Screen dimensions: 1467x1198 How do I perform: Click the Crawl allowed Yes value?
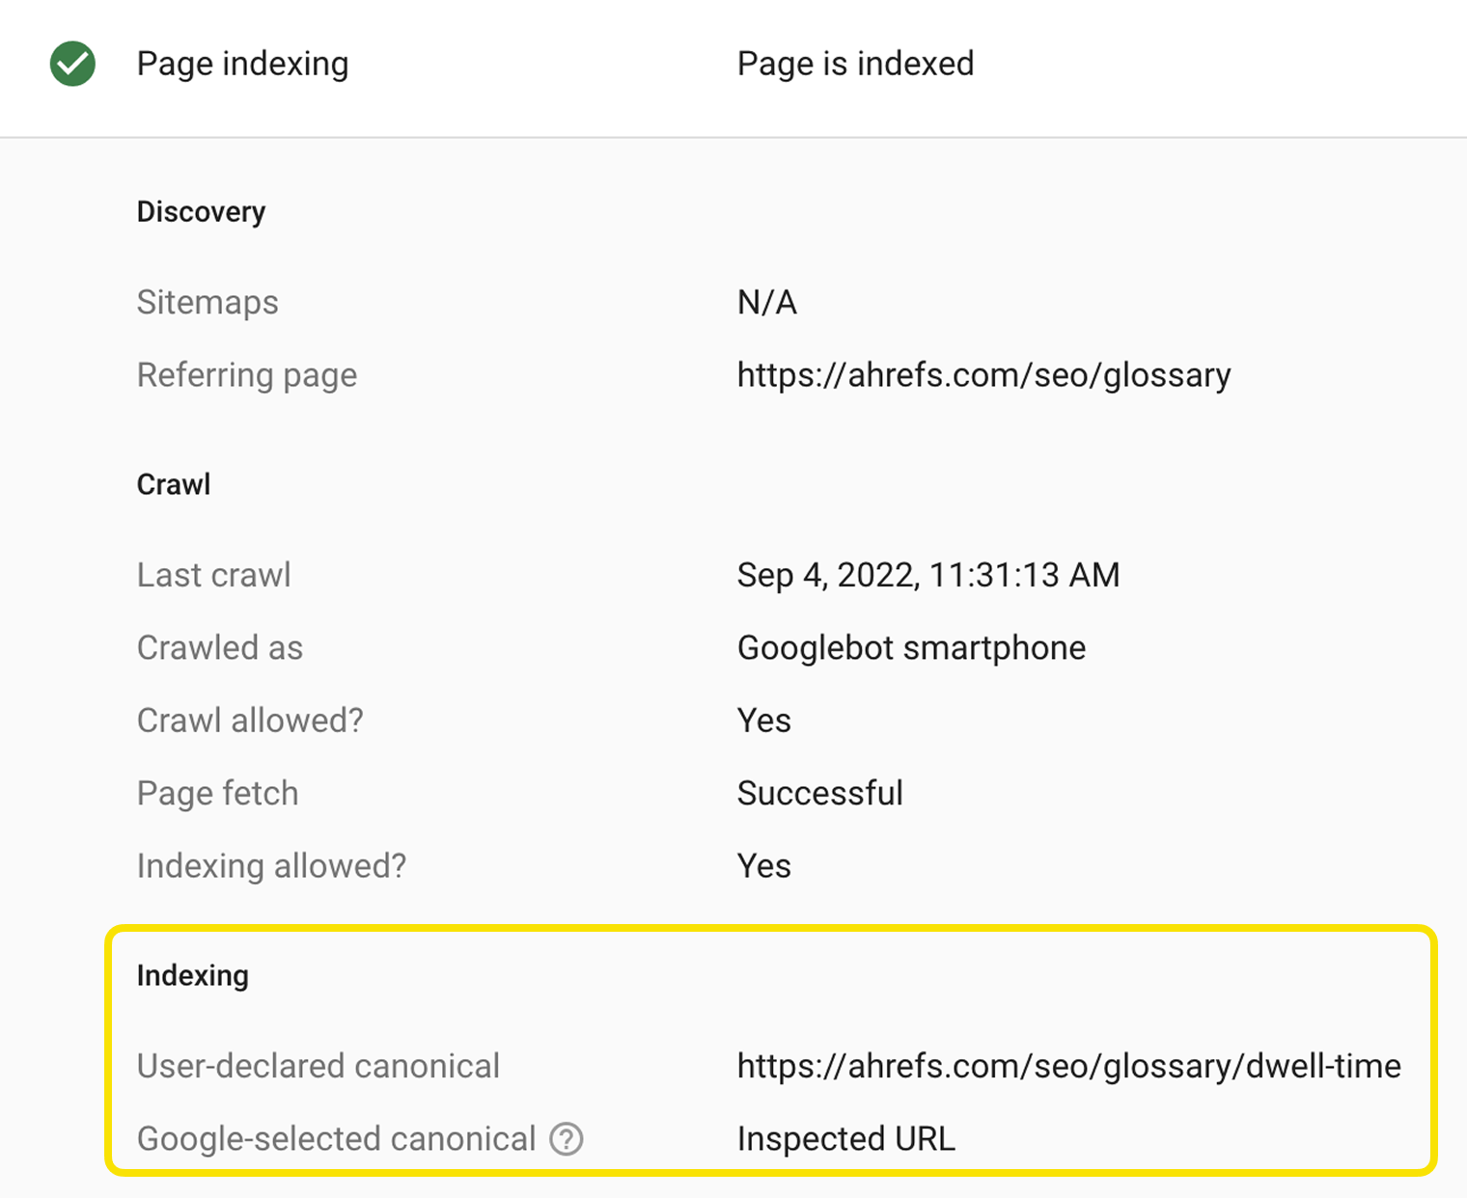[x=763, y=720]
